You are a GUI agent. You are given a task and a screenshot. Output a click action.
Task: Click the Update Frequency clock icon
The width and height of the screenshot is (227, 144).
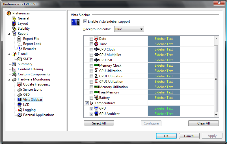pos(20,84)
